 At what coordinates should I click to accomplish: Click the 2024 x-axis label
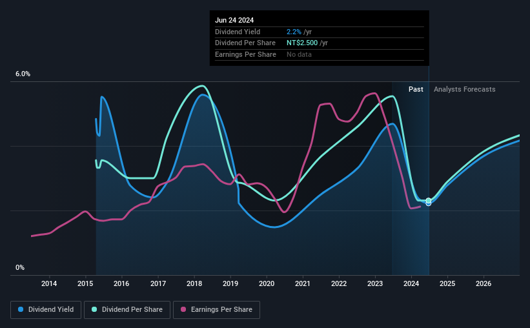(x=411, y=283)
